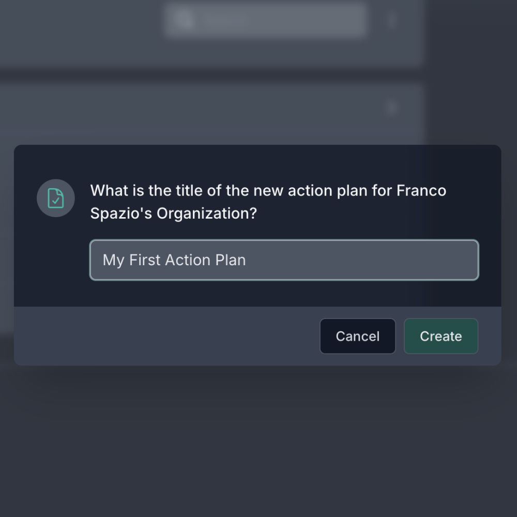Click the magnifier icon in the blurred search bar
Image resolution: width=517 pixels, height=517 pixels.
(183, 20)
